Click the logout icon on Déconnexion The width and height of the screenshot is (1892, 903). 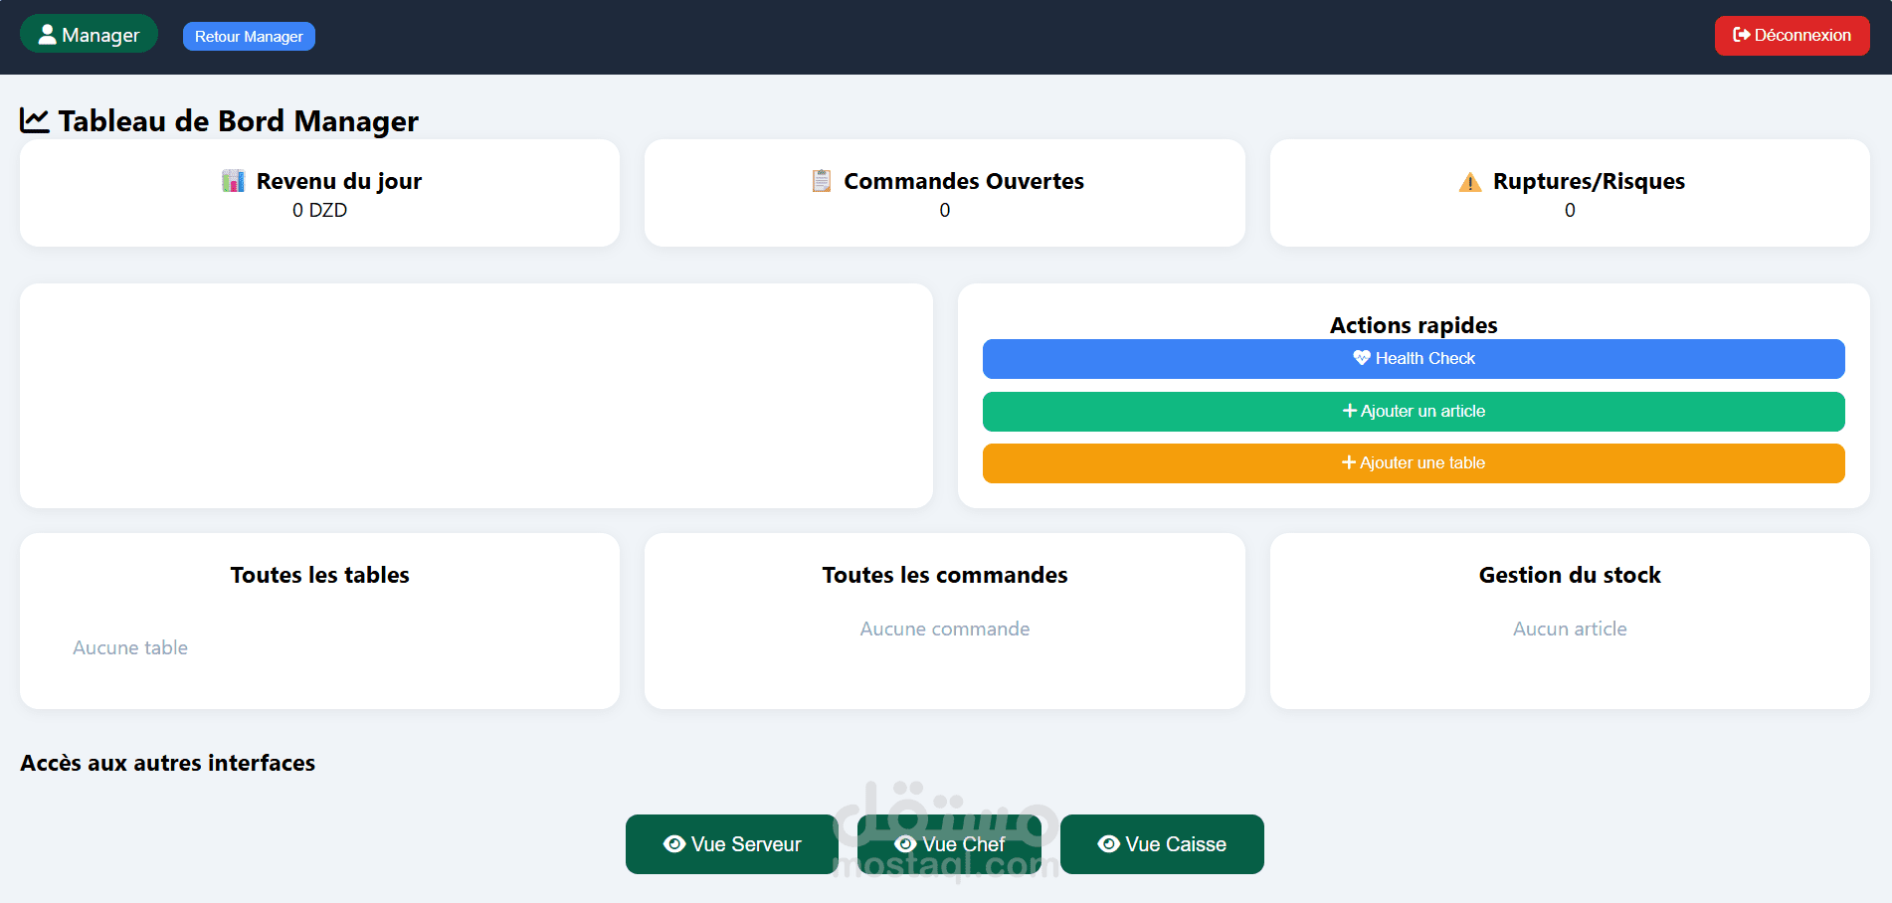[x=1742, y=35]
